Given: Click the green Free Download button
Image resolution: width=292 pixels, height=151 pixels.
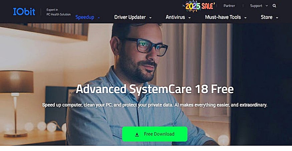Looking at the screenshot, I should [155, 134].
